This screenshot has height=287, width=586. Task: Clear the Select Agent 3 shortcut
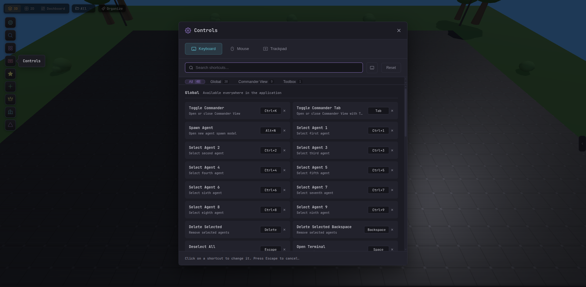point(392,150)
